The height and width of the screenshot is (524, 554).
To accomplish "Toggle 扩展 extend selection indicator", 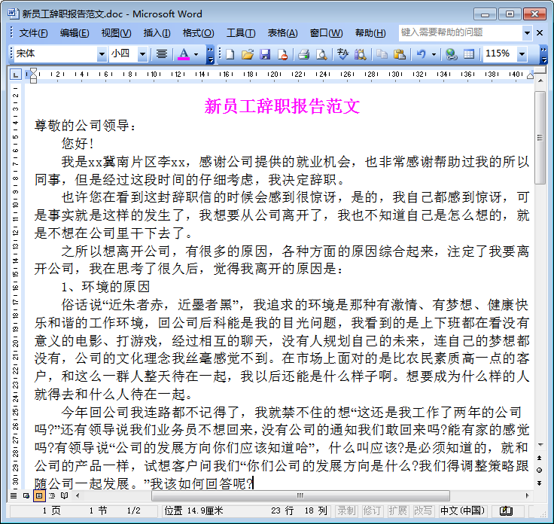I will [398, 510].
